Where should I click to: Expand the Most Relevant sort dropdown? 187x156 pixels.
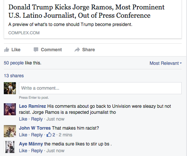click(165, 63)
